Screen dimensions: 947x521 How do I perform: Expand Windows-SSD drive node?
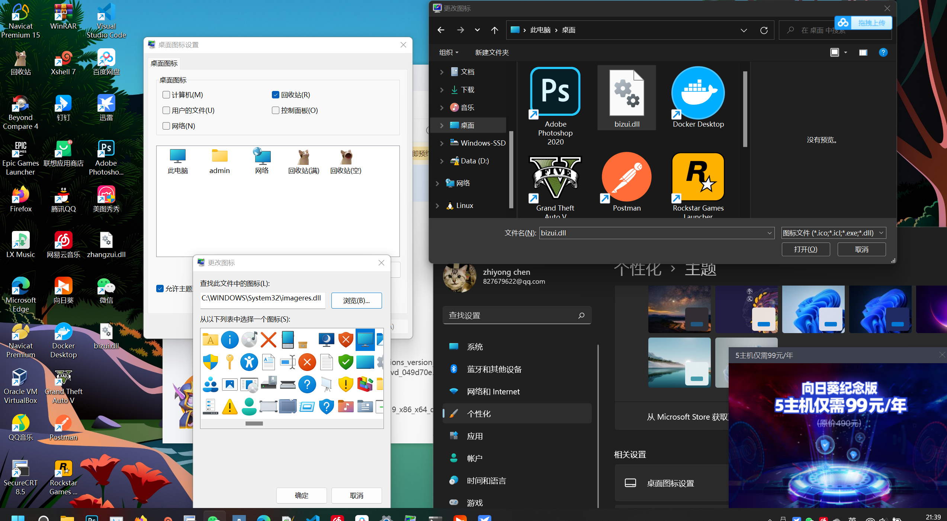tap(442, 143)
